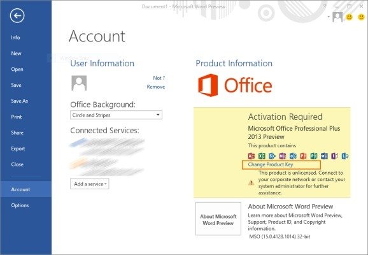Open the Office Background dropdown
368x255 pixels.
pyautogui.click(x=116, y=115)
